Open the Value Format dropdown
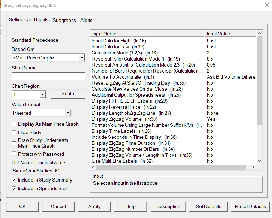The image size is (272, 218). pos(68,113)
